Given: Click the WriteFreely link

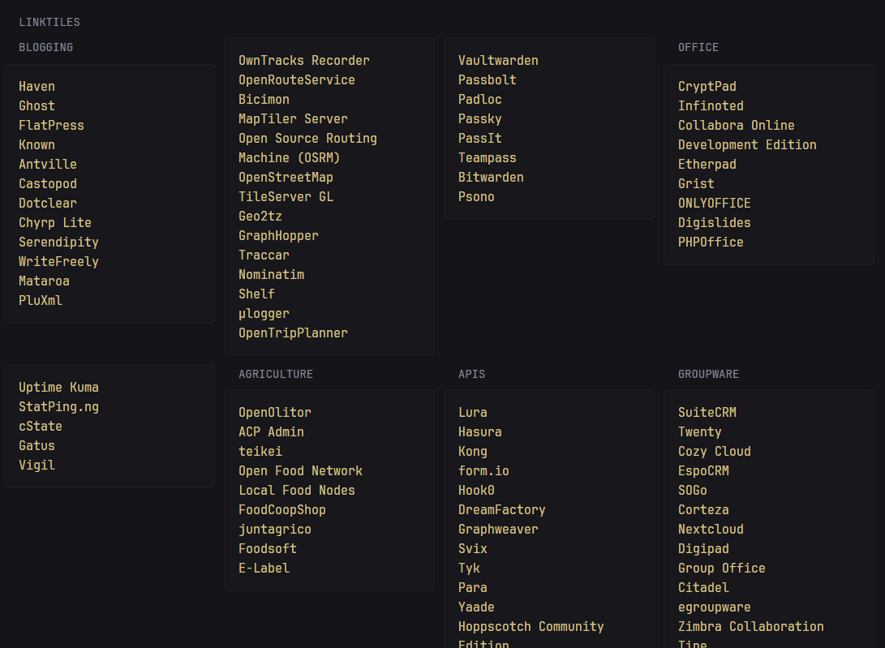Looking at the screenshot, I should coord(58,261).
